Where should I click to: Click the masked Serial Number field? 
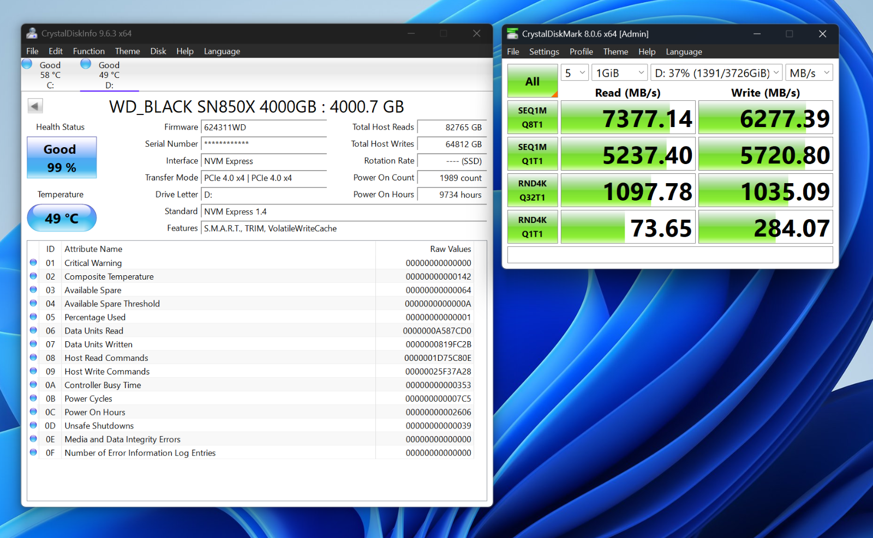pos(264,144)
